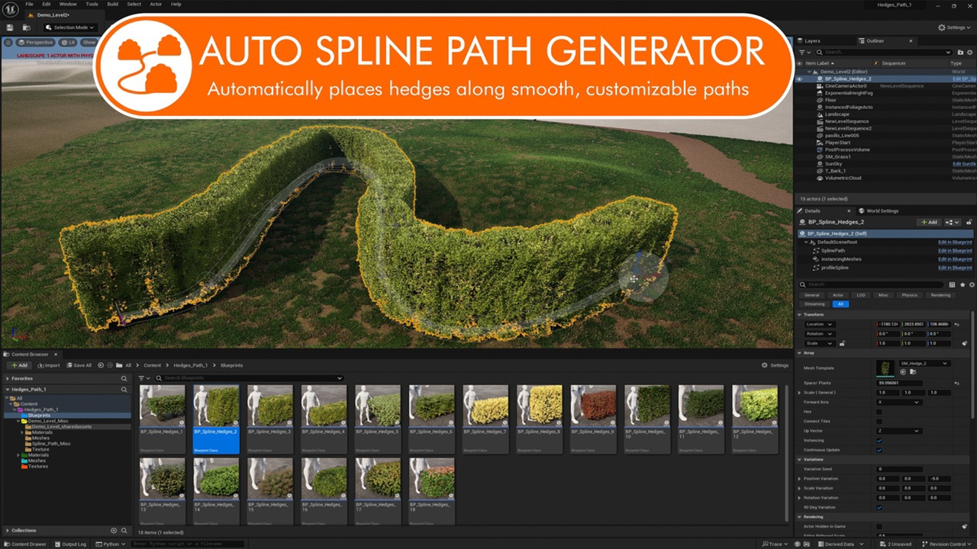This screenshot has width=977, height=549.
Task: Open the Forward Axis dropdown
Action: 899,402
